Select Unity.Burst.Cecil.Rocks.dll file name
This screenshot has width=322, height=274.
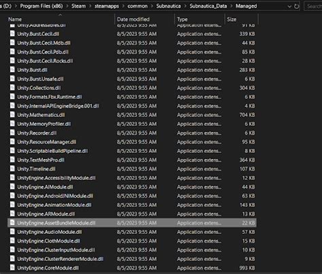(45, 61)
